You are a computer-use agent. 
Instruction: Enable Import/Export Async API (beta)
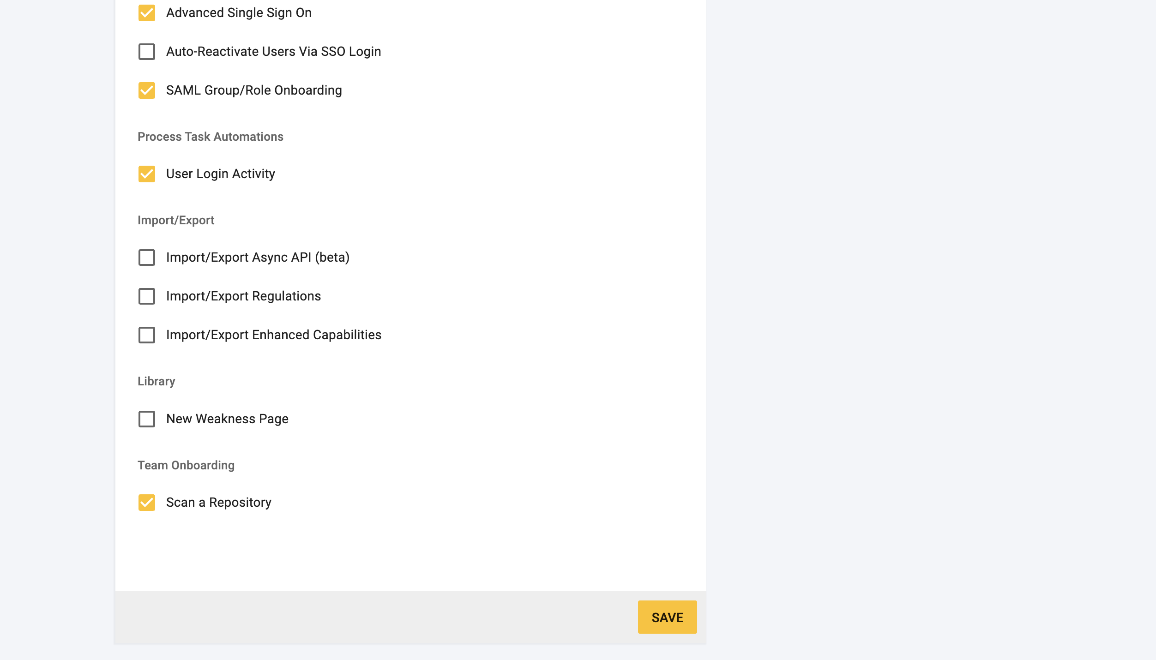(x=147, y=258)
